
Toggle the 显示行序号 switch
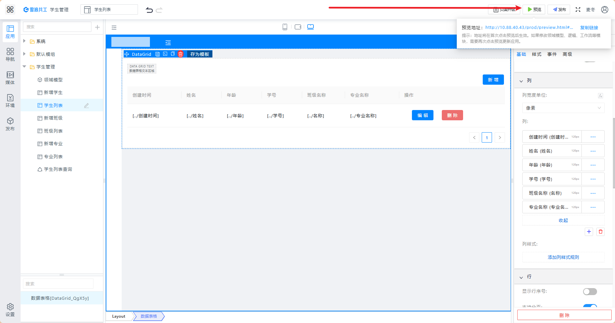tap(590, 291)
